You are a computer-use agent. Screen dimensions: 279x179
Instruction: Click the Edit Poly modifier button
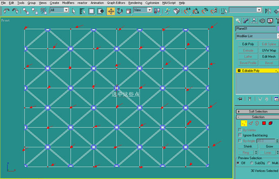tap(248, 44)
